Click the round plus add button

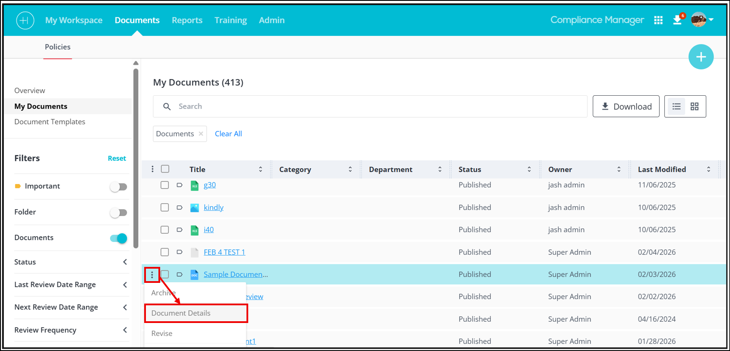pos(701,57)
